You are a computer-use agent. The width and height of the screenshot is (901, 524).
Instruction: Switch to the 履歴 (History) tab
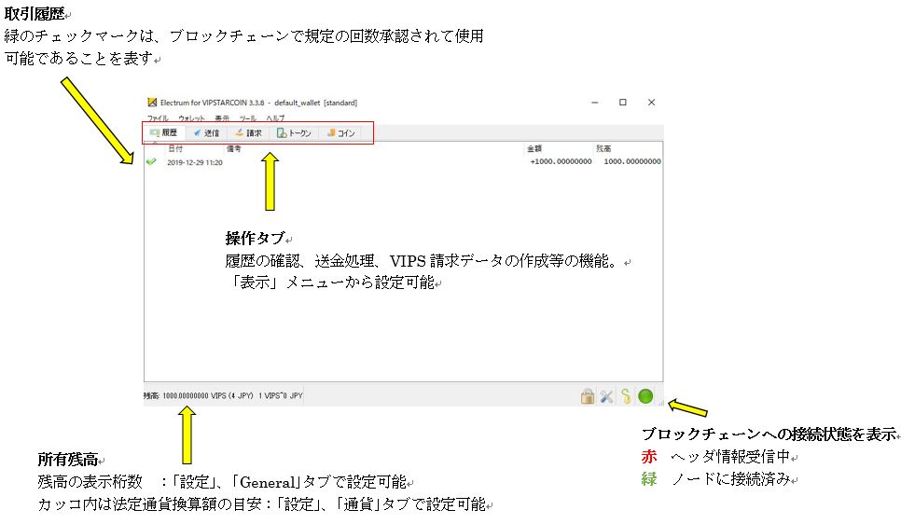[x=163, y=133]
